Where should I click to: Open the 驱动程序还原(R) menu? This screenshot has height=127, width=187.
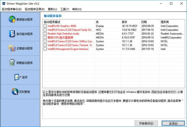coord(35,9)
